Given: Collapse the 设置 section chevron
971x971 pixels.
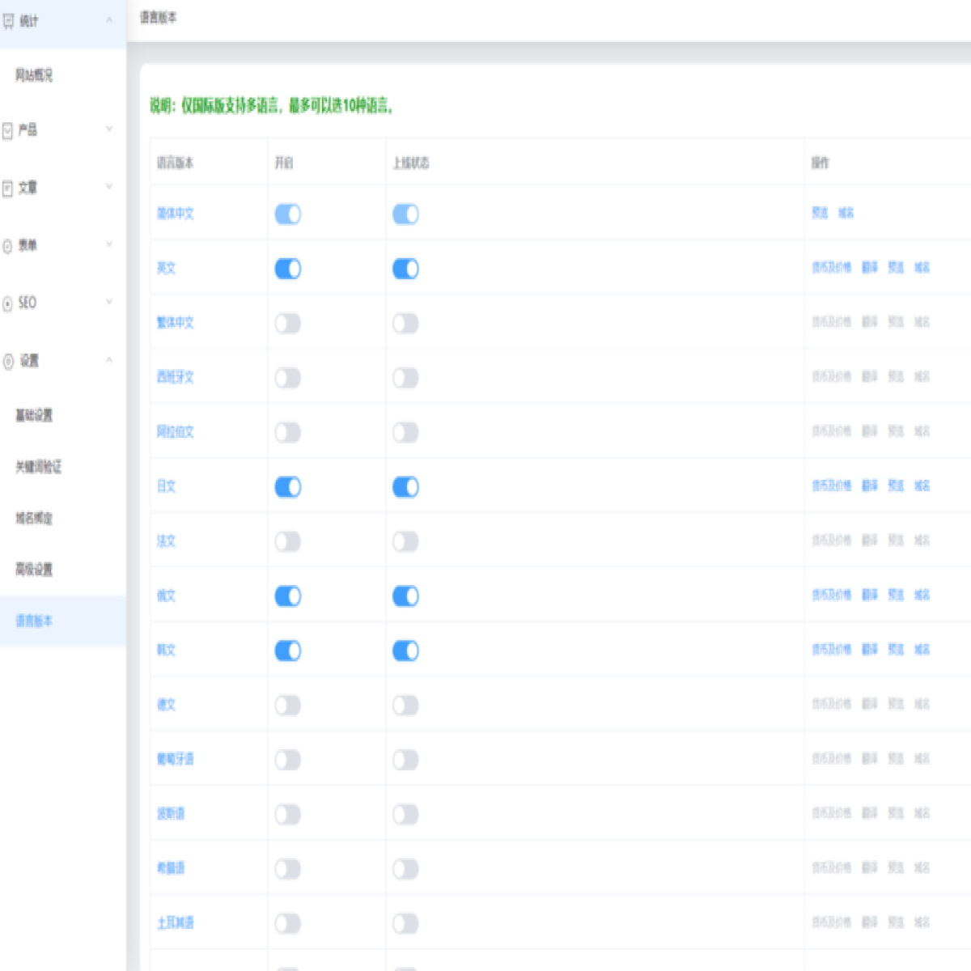Looking at the screenshot, I should pos(109,360).
